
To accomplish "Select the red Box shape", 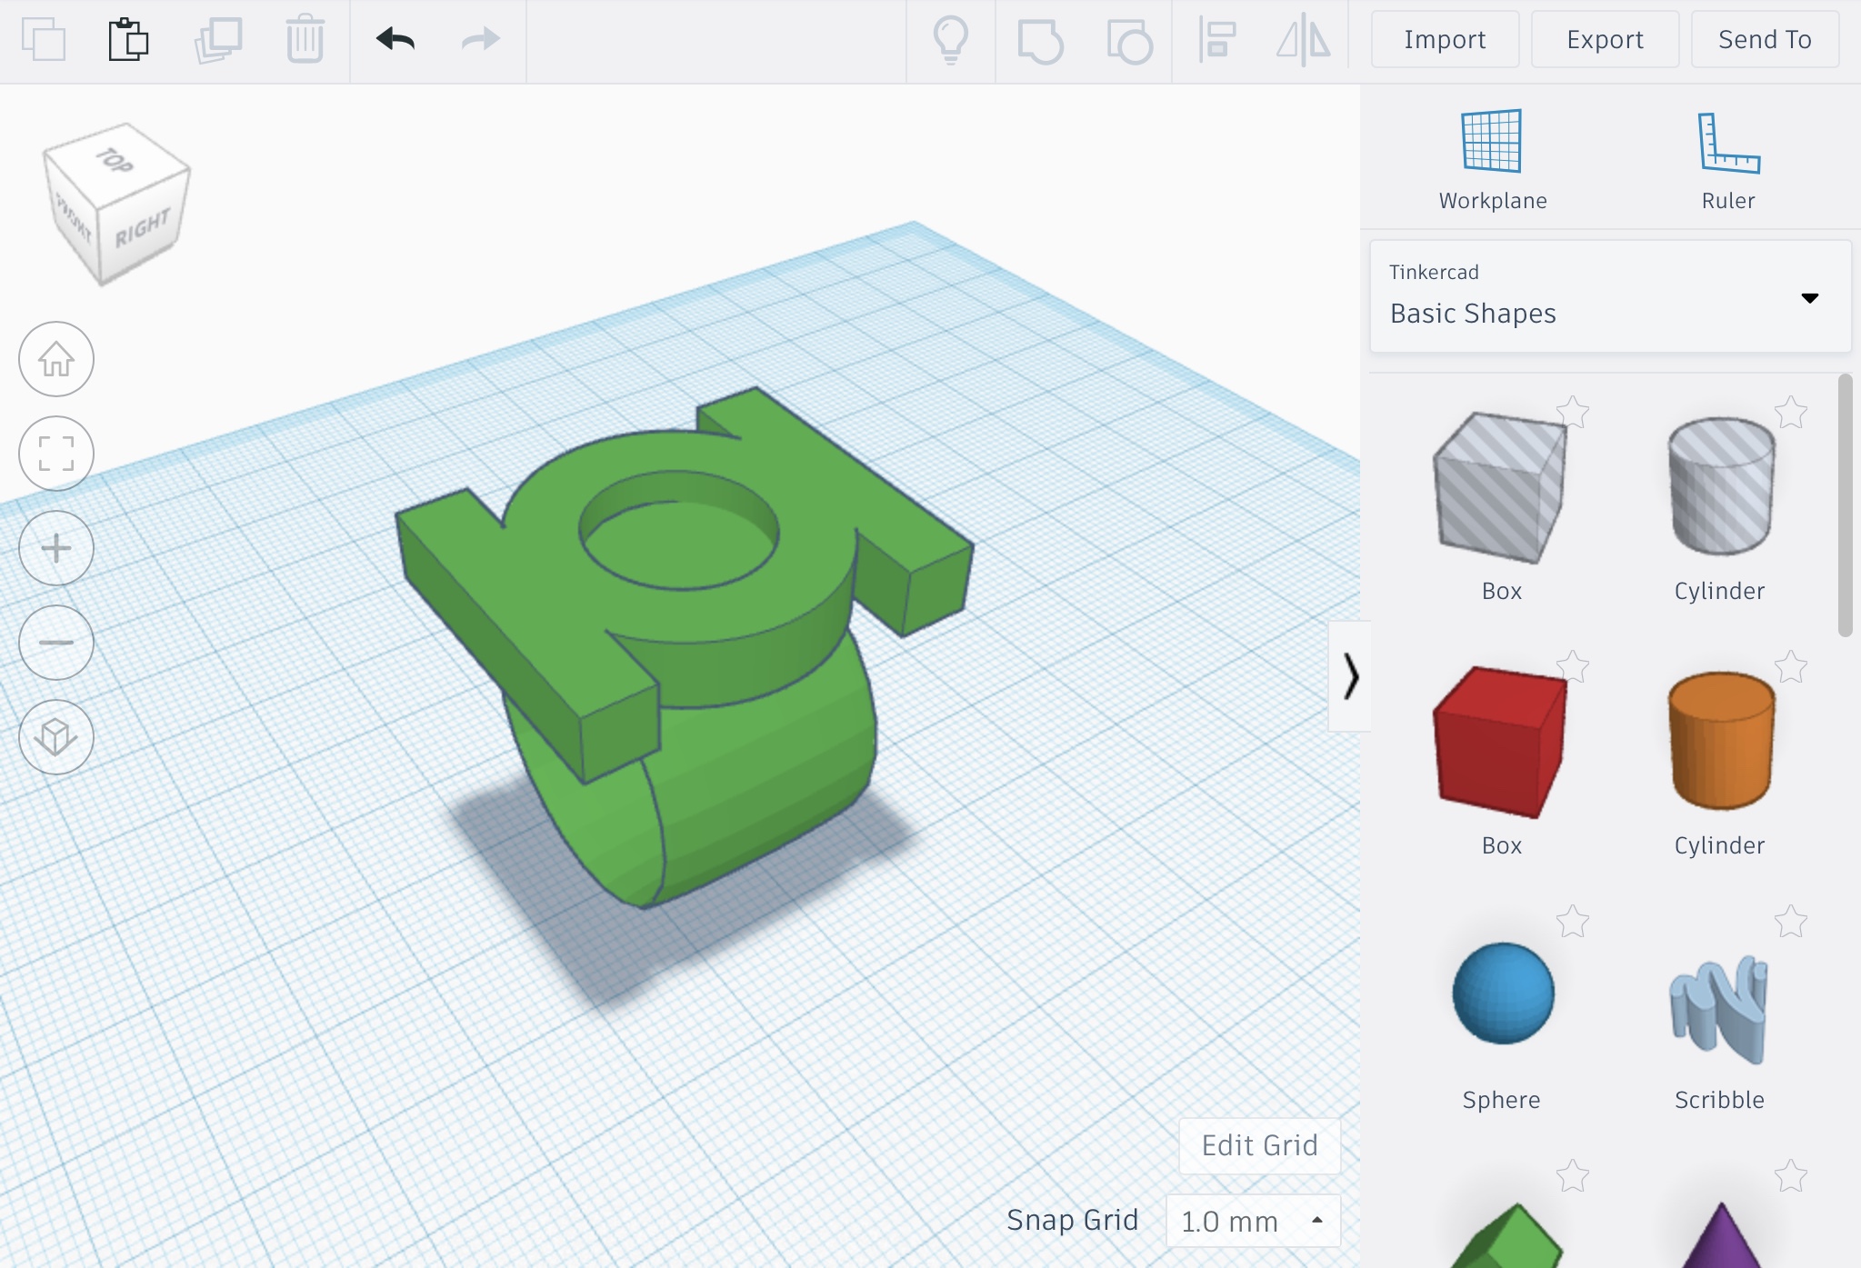I will tap(1500, 744).
